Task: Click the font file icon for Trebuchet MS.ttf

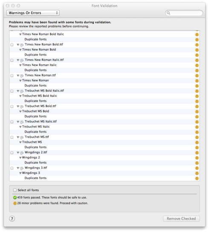Action: click(x=22, y=137)
